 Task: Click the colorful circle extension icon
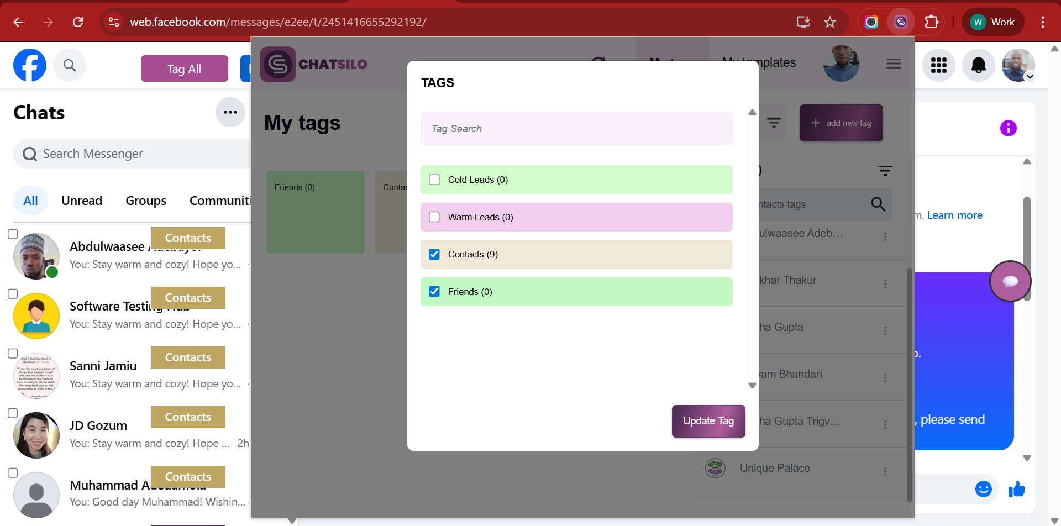(x=871, y=22)
